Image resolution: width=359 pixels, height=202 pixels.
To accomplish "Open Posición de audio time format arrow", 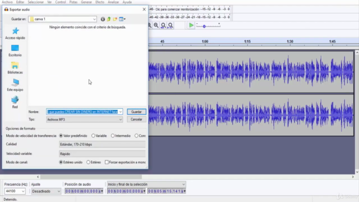I will tap(102, 191).
